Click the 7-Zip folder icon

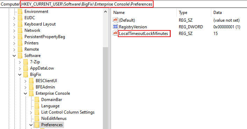pos(26,62)
